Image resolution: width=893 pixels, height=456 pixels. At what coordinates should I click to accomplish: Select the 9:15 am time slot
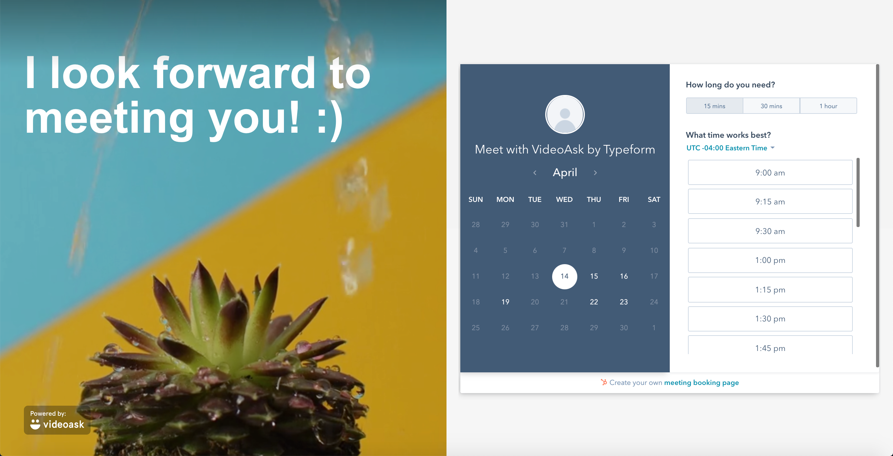click(768, 202)
